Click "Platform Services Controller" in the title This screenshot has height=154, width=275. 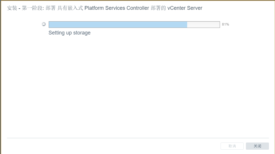click(x=117, y=8)
